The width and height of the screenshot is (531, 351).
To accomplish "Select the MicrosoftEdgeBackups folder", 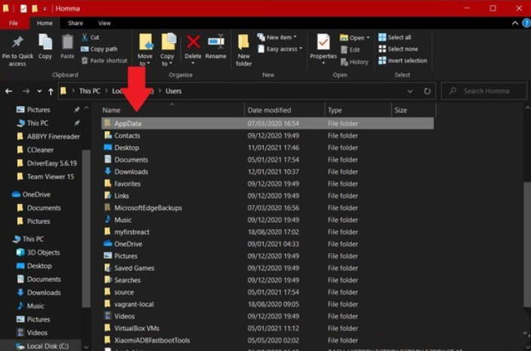I will pos(267,208).
